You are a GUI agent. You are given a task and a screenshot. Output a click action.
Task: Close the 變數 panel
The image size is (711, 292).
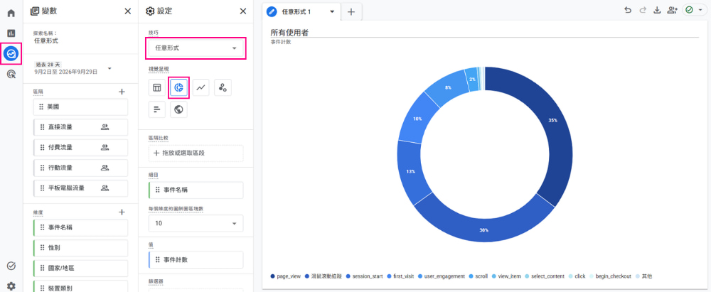[128, 11]
